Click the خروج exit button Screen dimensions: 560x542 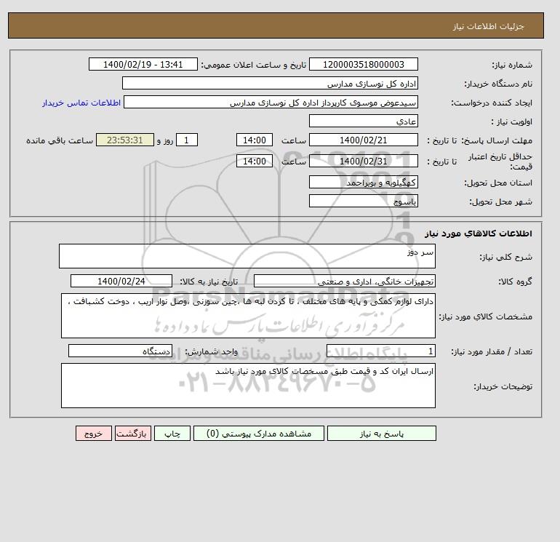click(x=94, y=434)
